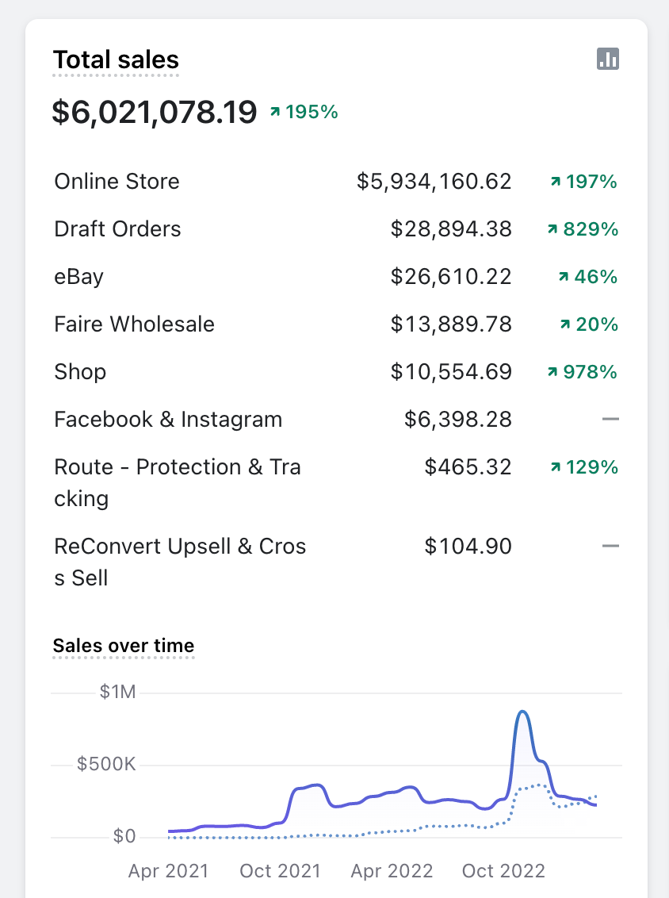Click Facebook & Instagram channel row

(x=337, y=419)
